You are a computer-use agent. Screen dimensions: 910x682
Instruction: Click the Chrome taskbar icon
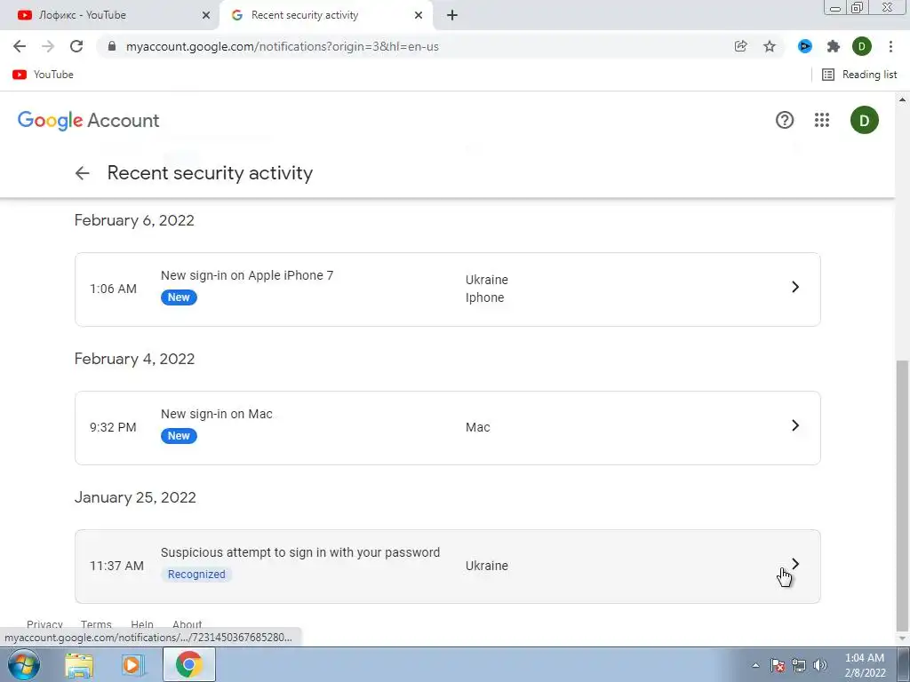[188, 664]
